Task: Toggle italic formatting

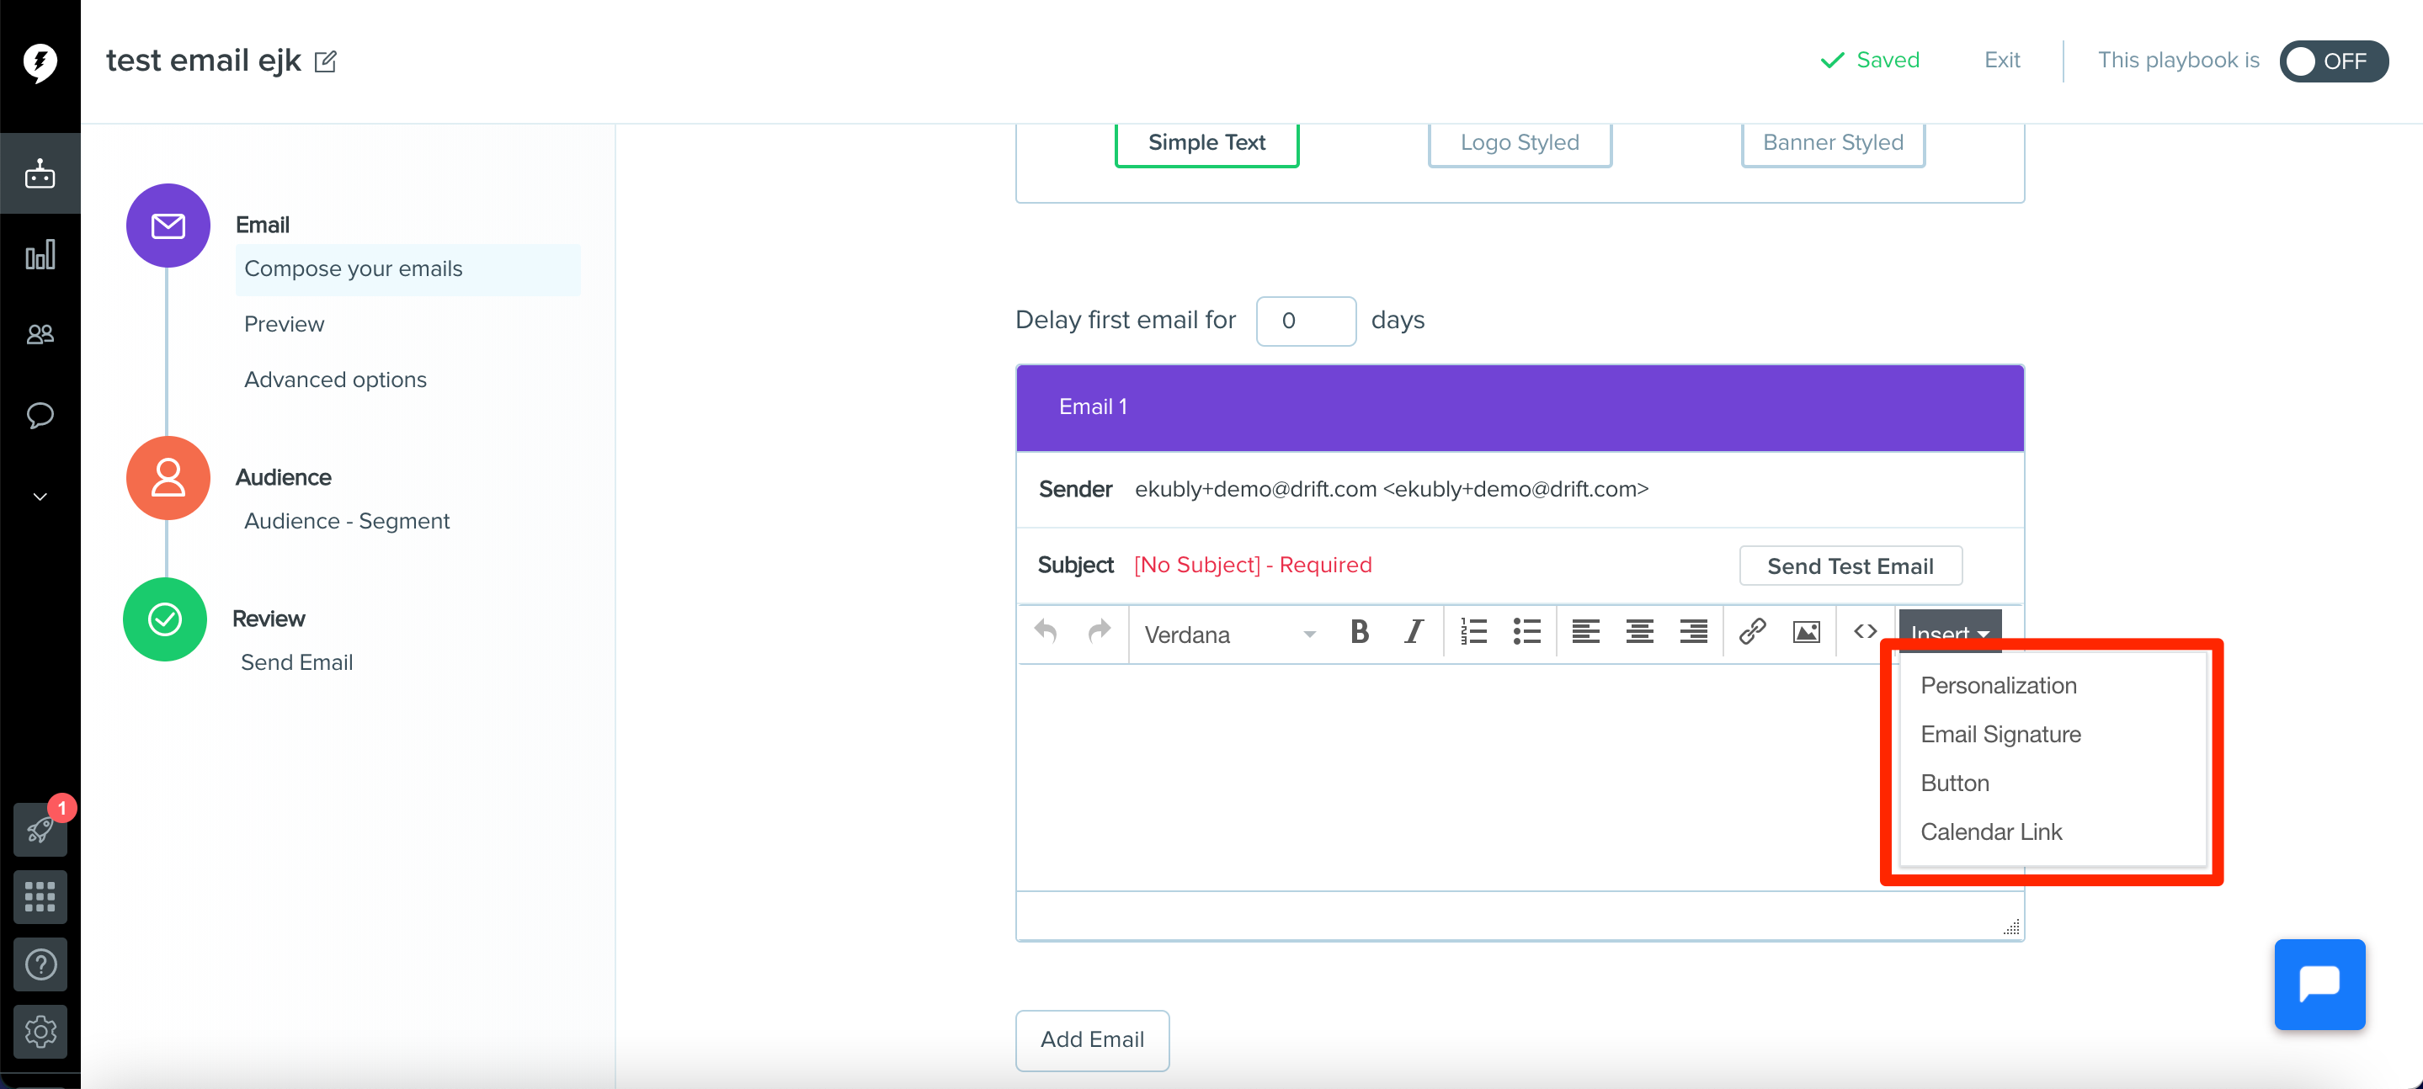Action: tap(1413, 632)
